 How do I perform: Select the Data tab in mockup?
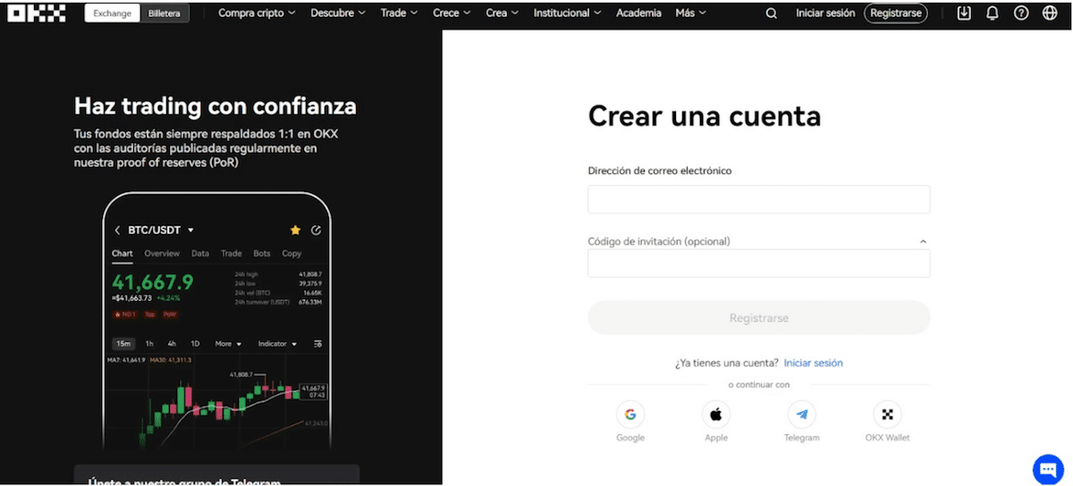(200, 254)
